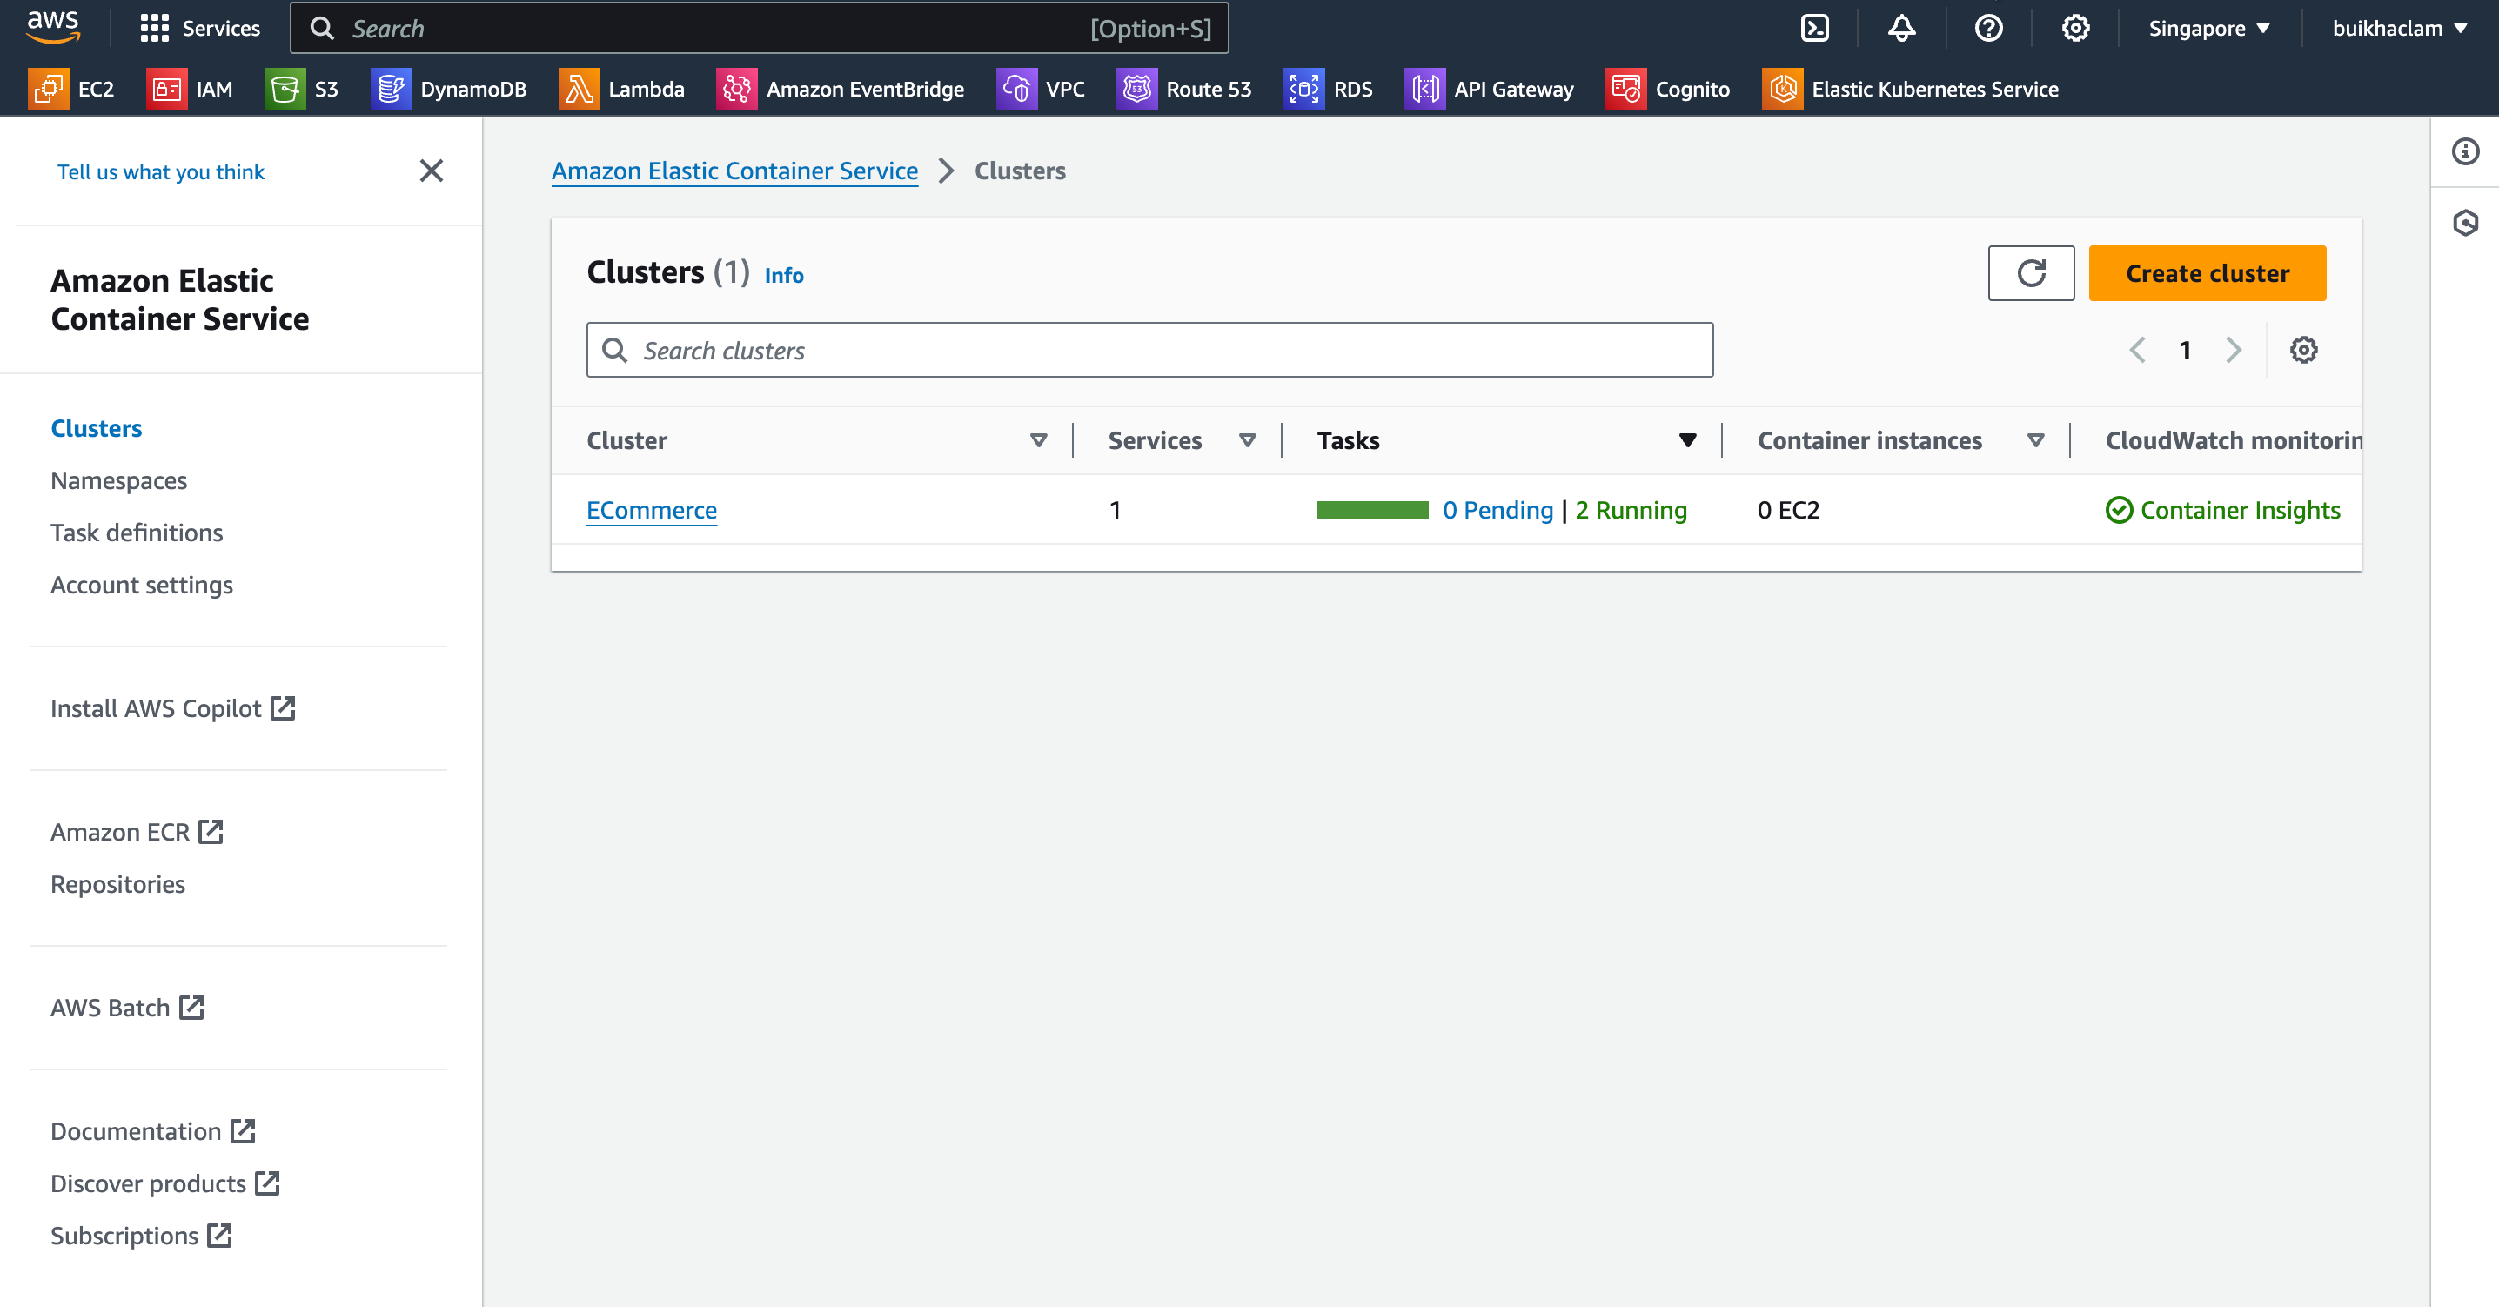
Task: Click the 2 Running tasks link
Action: (1631, 511)
